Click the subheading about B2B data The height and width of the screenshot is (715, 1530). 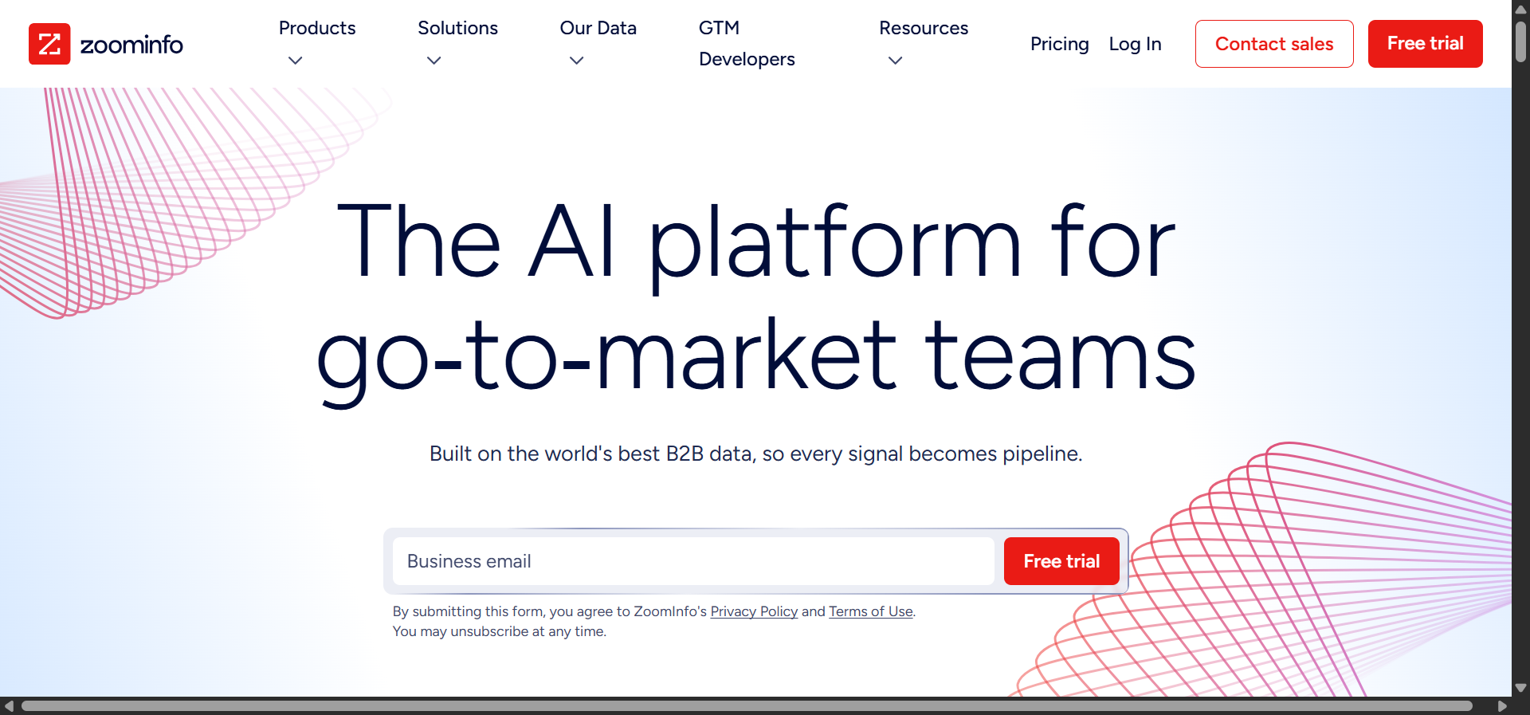click(x=755, y=454)
